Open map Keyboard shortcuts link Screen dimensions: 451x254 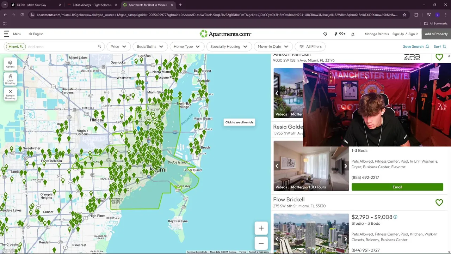[x=197, y=252]
